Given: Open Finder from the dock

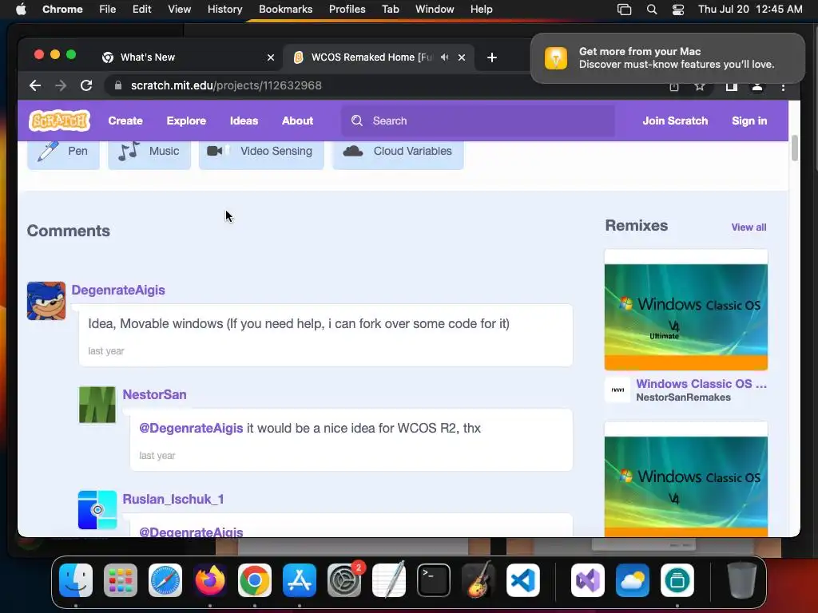Looking at the screenshot, I should pyautogui.click(x=76, y=580).
